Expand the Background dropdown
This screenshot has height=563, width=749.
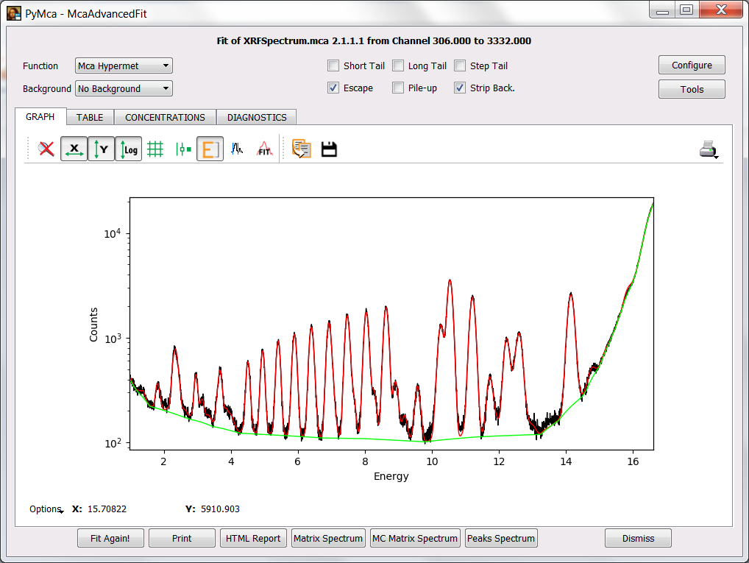click(x=124, y=89)
